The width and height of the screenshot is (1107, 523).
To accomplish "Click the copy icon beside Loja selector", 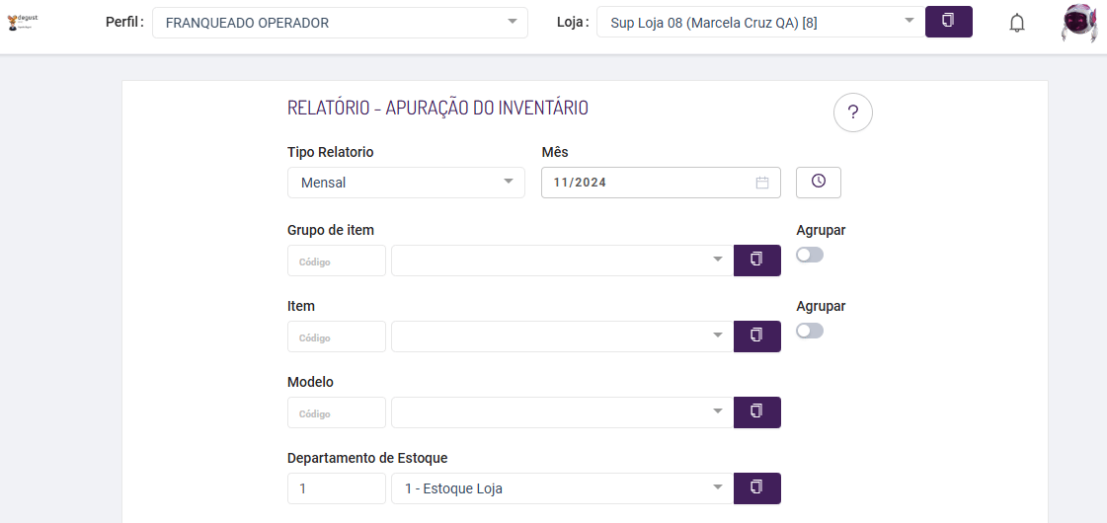I will pos(948,22).
